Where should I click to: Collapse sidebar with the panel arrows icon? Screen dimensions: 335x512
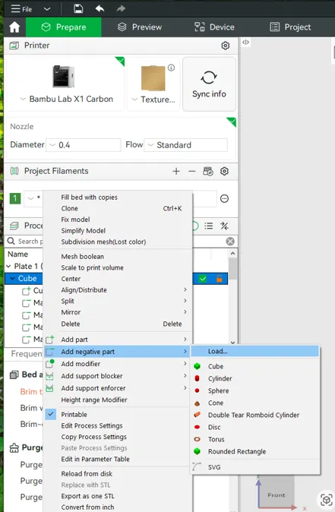245,42
